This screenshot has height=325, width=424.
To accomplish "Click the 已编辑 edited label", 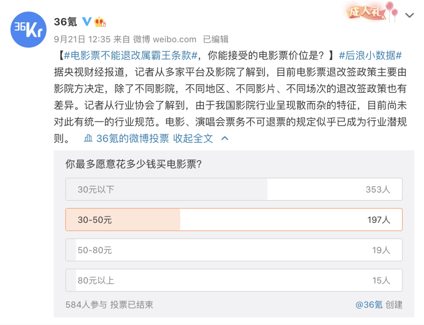I will (x=216, y=39).
